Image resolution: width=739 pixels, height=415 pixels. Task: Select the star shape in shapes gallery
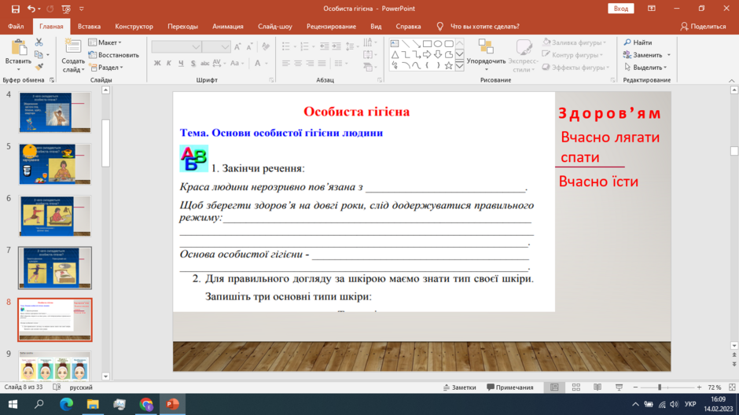click(449, 65)
